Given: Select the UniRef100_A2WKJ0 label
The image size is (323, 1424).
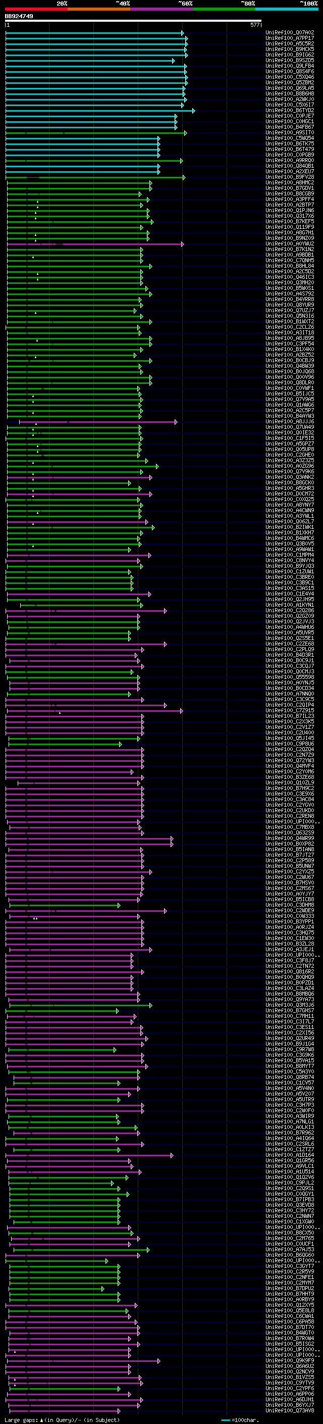Looking at the screenshot, I should point(290,99).
